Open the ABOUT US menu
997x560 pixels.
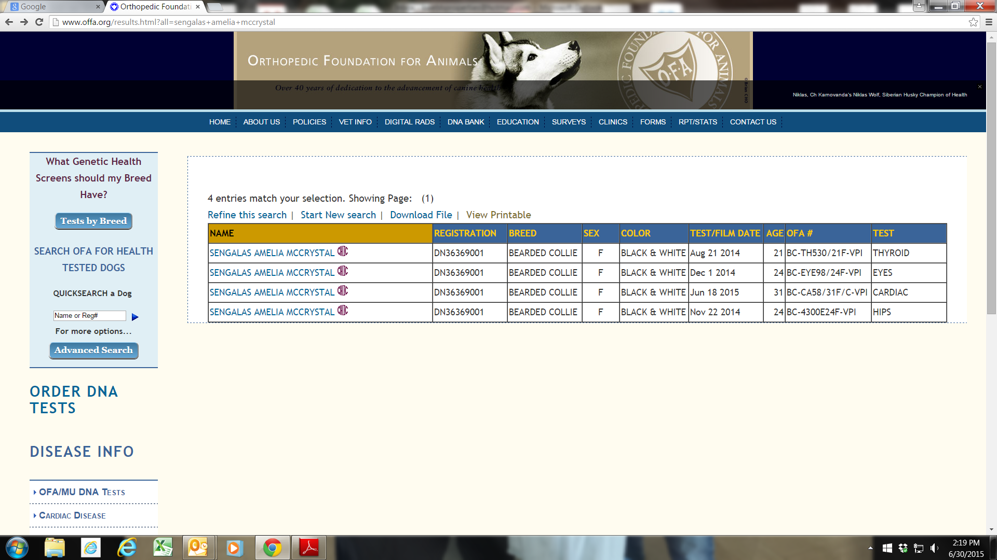tap(262, 122)
